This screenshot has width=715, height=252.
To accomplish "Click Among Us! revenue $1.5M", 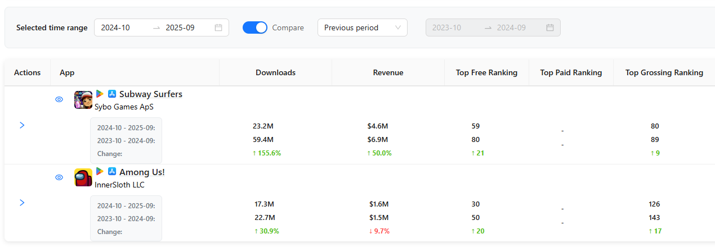I will click(379, 218).
